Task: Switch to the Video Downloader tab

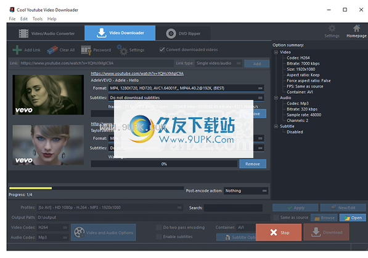Action: tap(120, 33)
